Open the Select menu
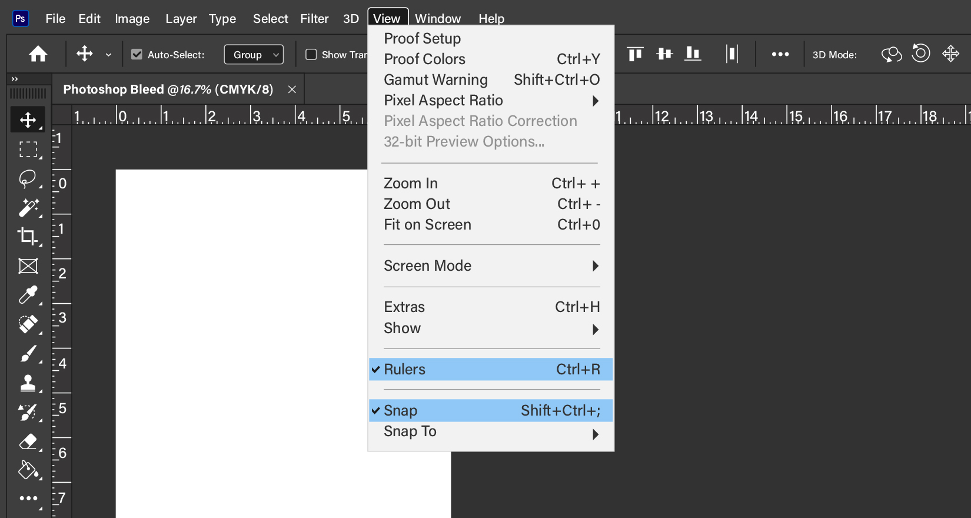 tap(271, 18)
